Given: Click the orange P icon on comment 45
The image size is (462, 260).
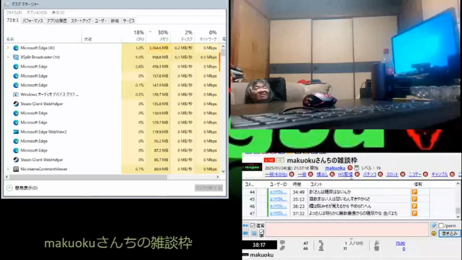Looking at the screenshot, I should click(414, 199).
